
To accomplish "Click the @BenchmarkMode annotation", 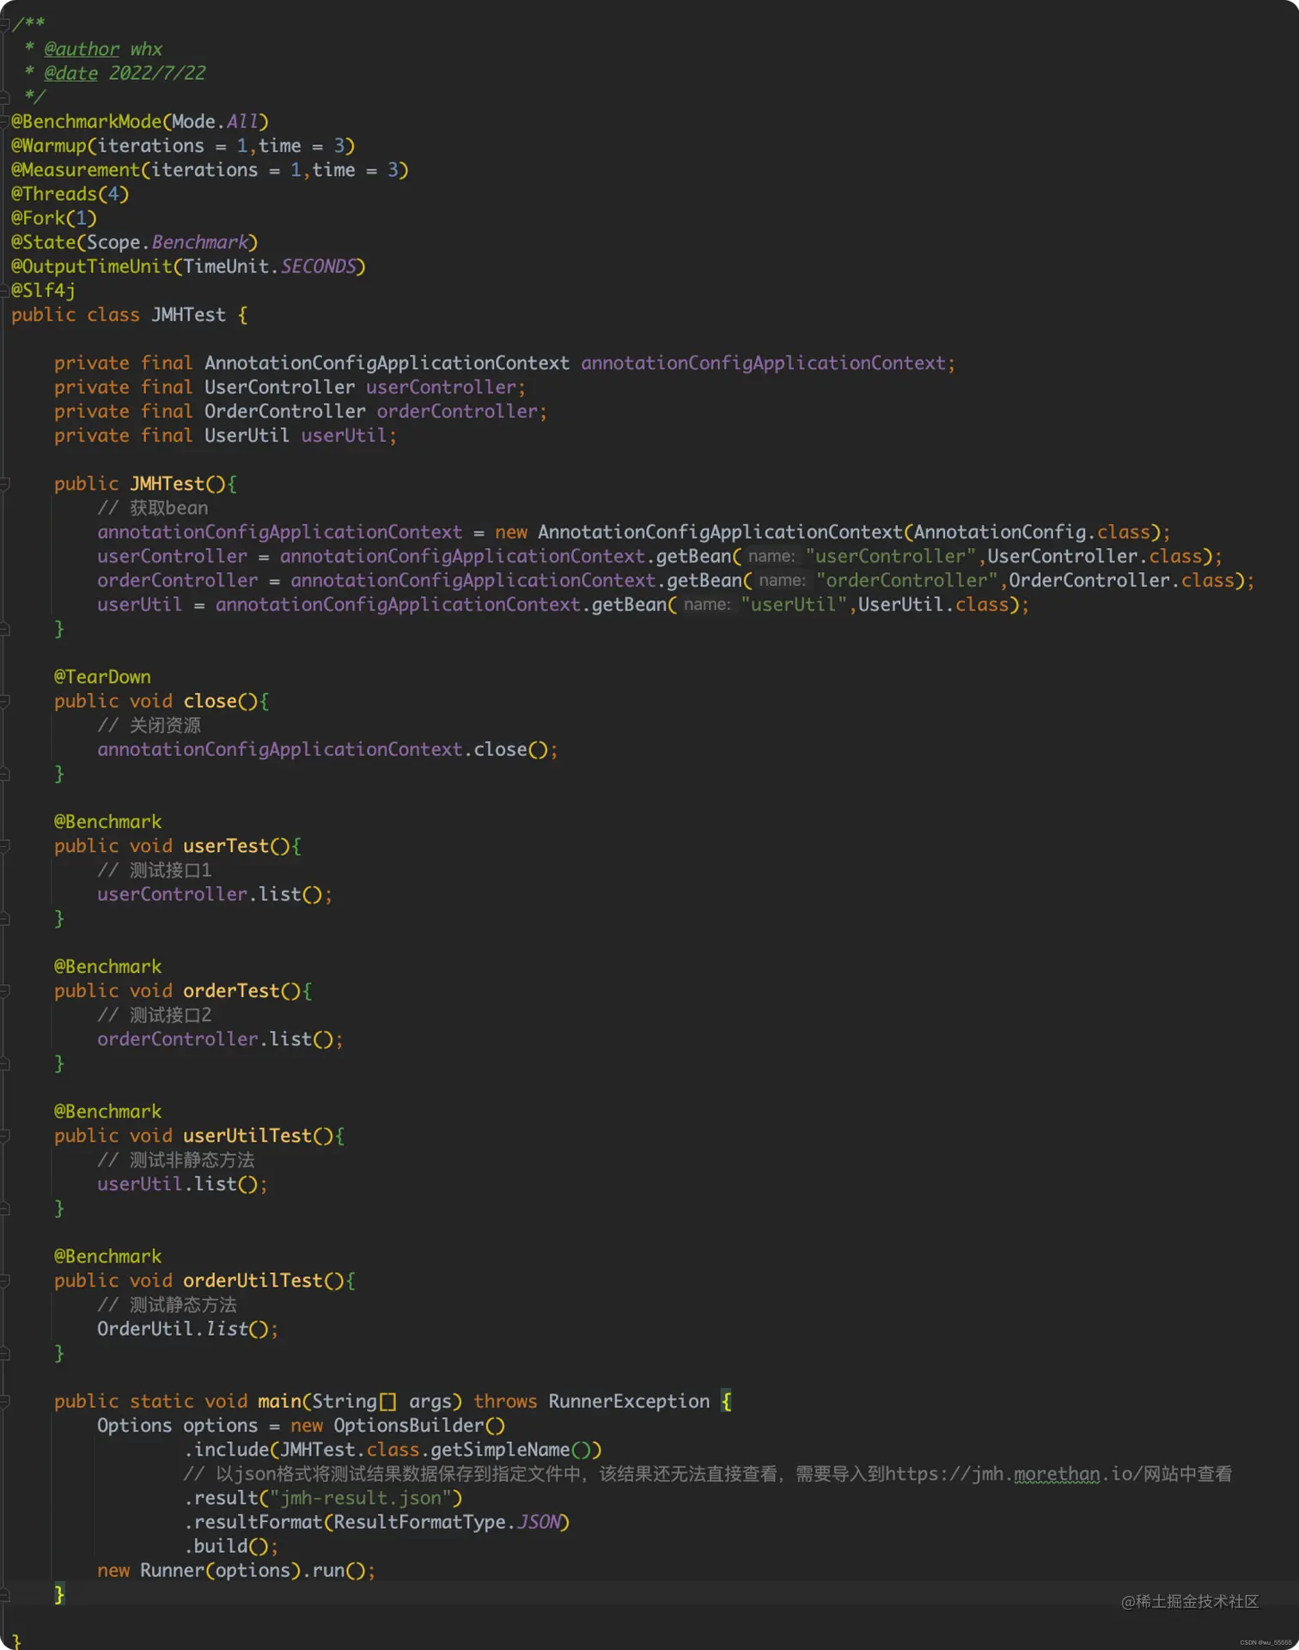I will tap(86, 121).
